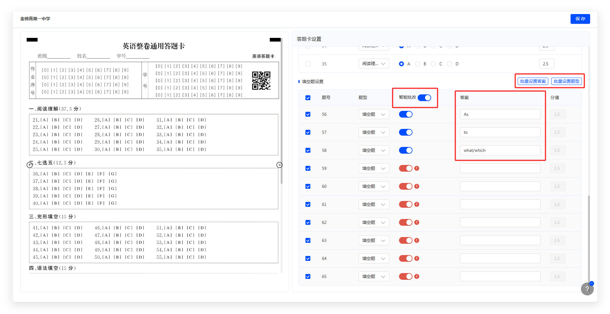The image size is (610, 314).
Task: Uncheck the checkbox for question 62
Action: (308, 222)
